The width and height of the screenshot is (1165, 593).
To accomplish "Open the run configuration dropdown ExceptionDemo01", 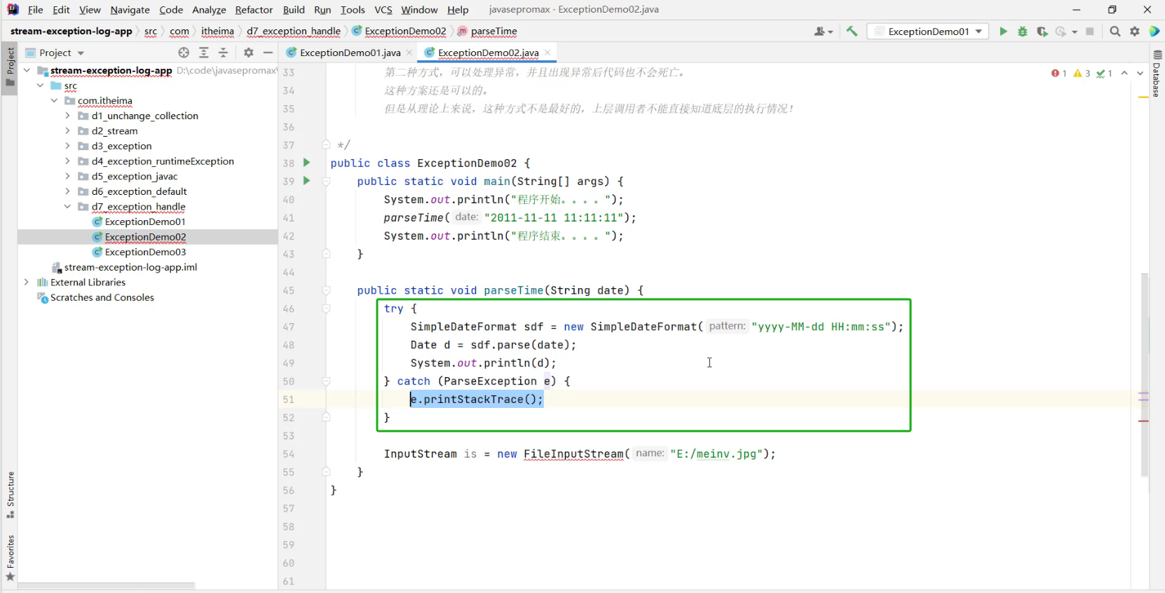I will pos(928,32).
